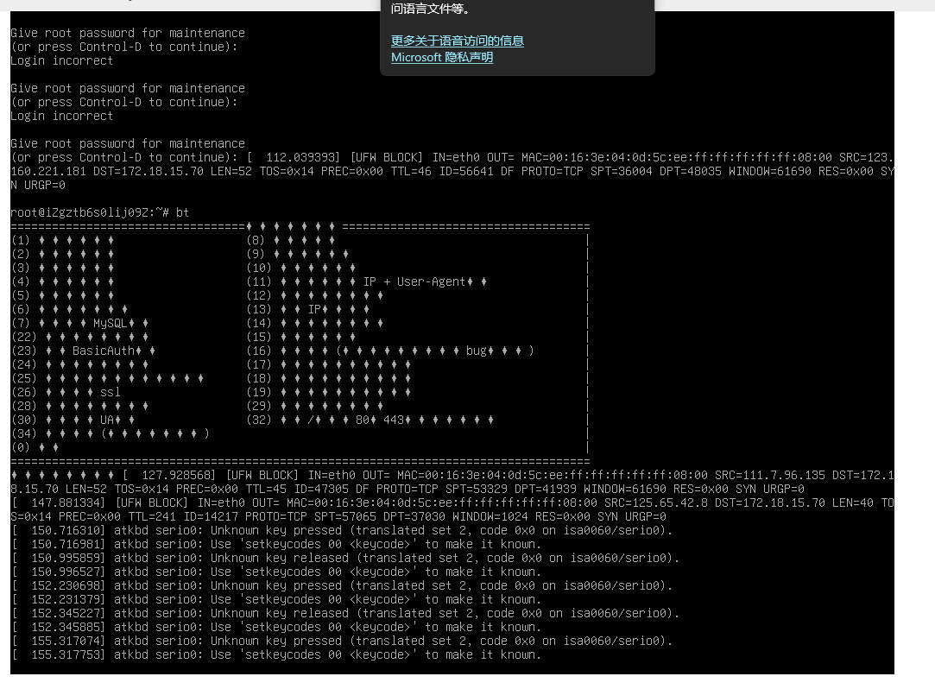The width and height of the screenshot is (935, 689).
Task: Select menu option (23) BasicAuth
Action: click(84, 351)
